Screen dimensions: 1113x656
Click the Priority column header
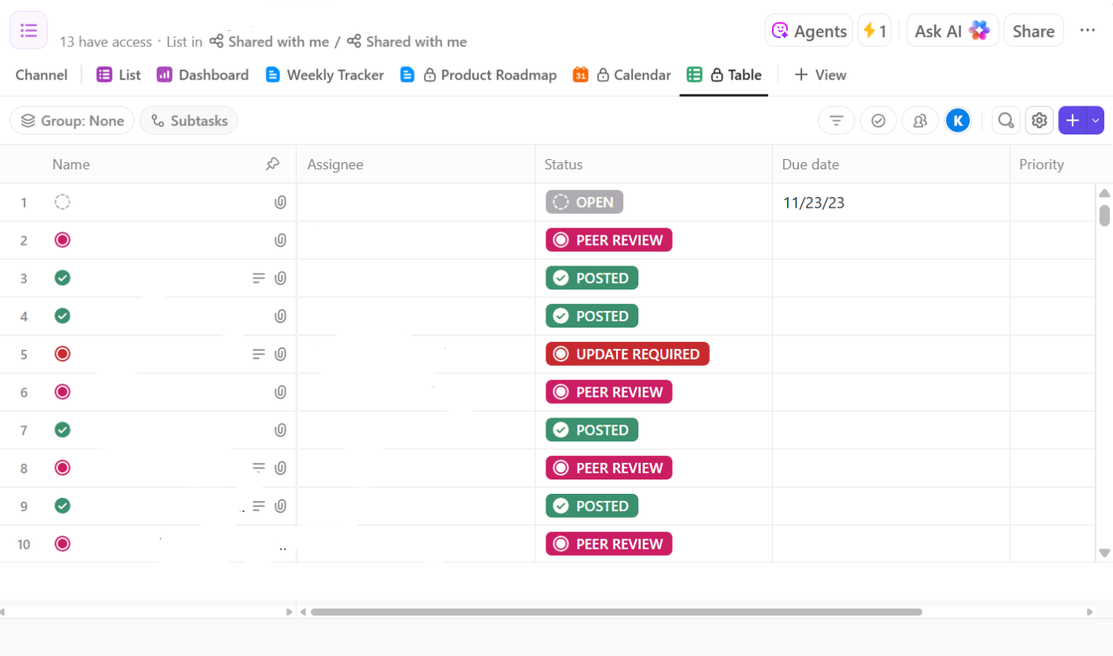(1041, 165)
